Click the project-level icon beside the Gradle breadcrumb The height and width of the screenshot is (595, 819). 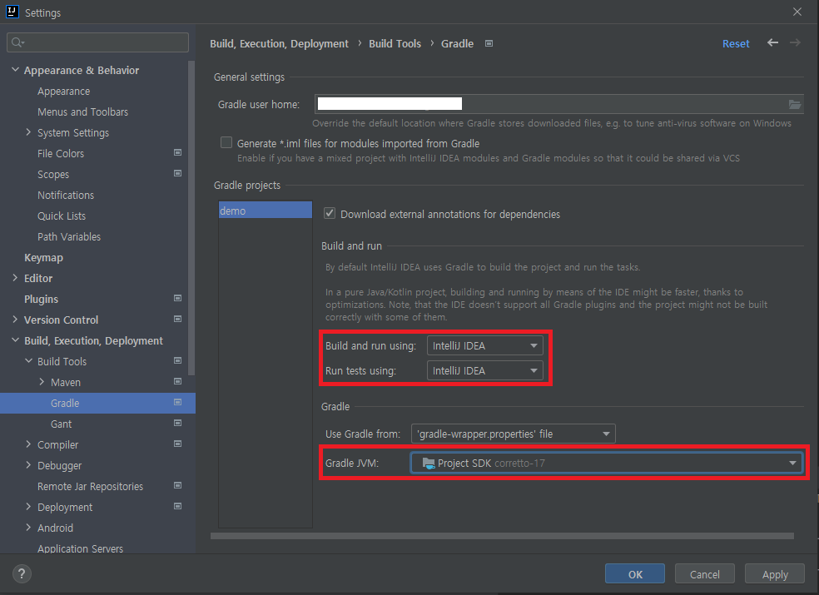point(489,43)
